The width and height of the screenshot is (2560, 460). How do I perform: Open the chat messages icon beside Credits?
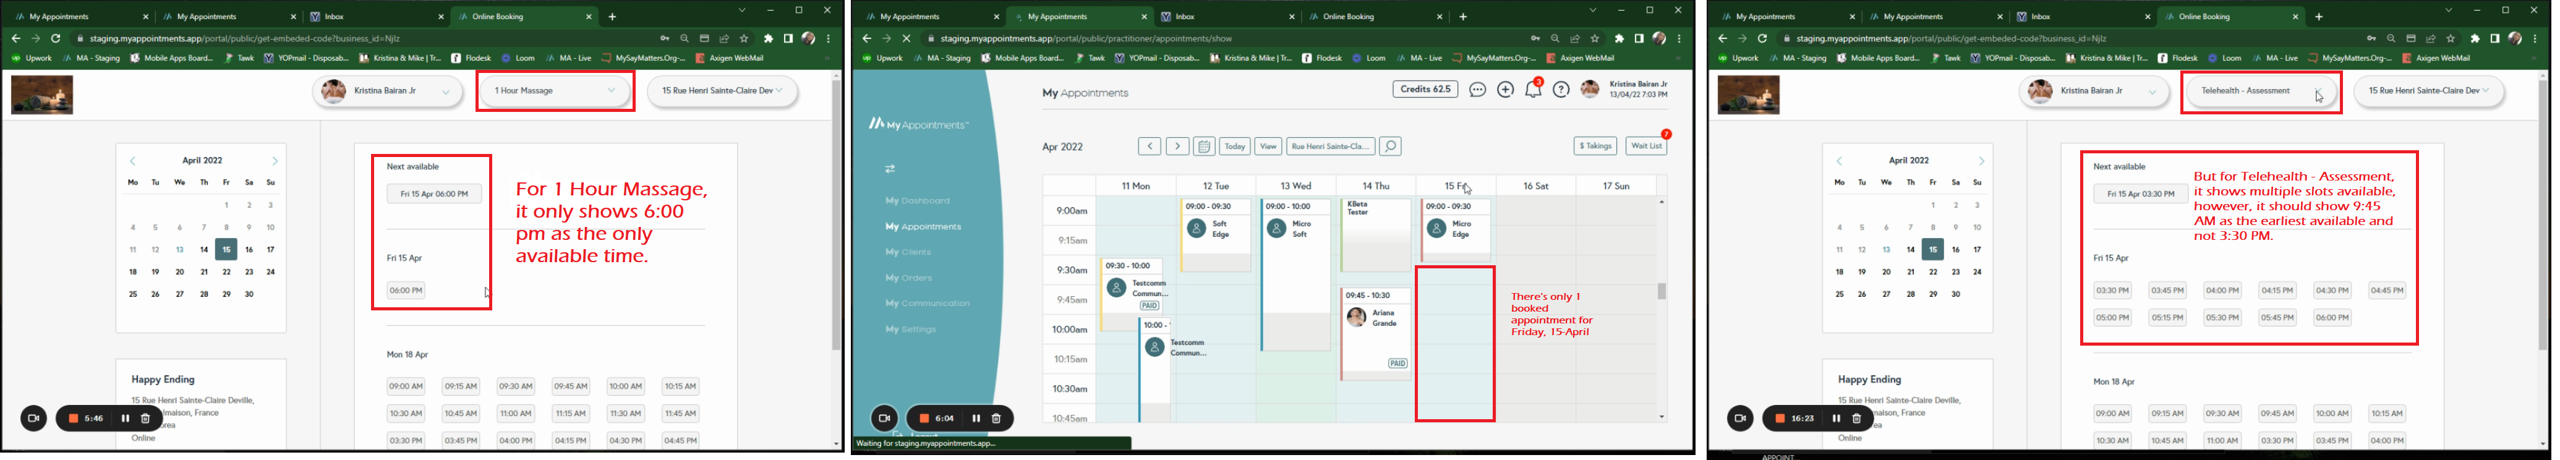(x=1477, y=90)
